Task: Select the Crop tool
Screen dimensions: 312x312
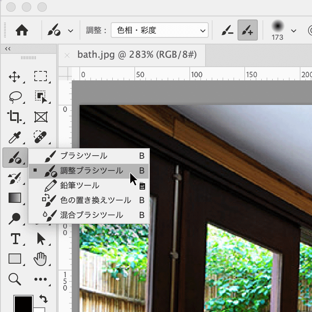Action: point(14,117)
